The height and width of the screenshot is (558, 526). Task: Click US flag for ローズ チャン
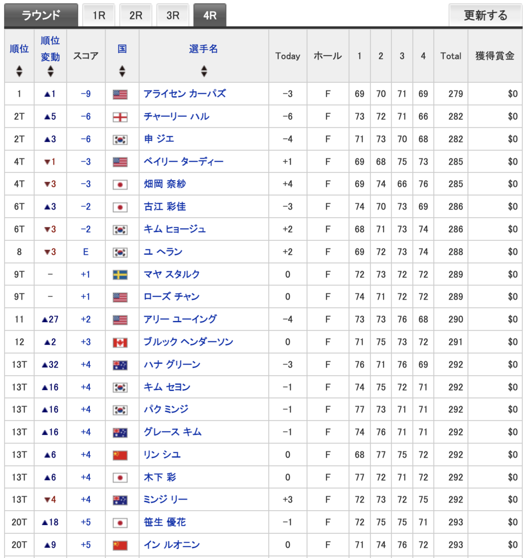tap(120, 298)
